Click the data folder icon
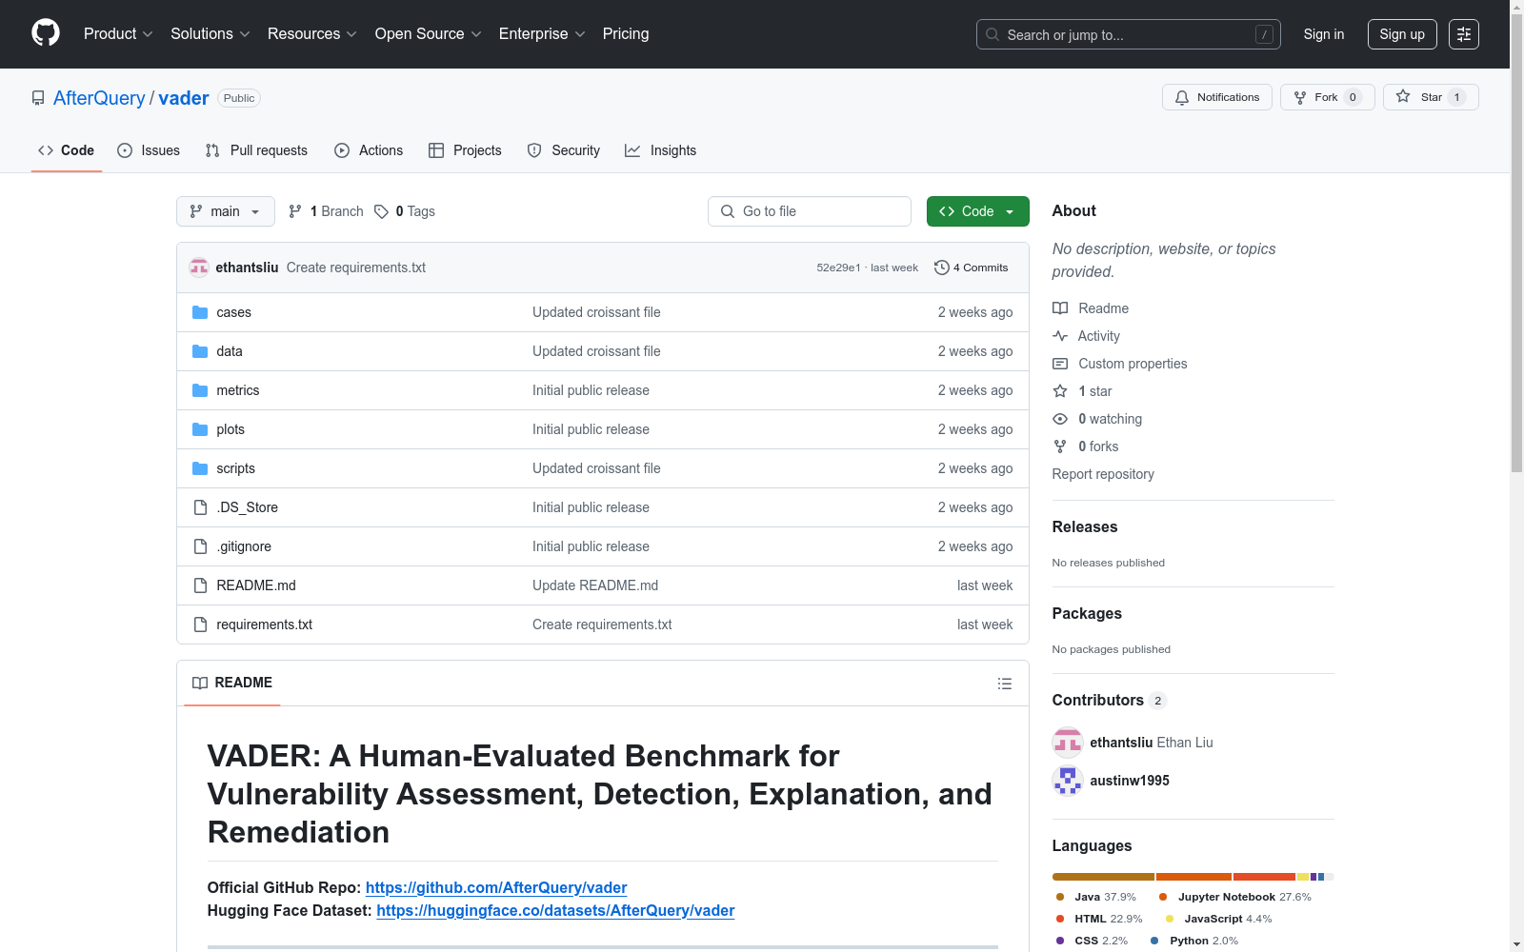 pos(200,351)
